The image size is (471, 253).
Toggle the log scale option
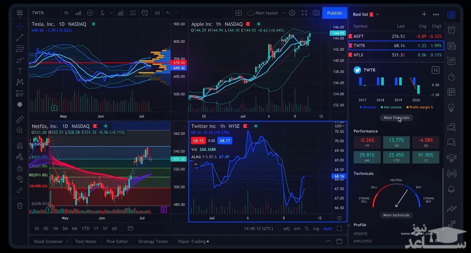316,228
